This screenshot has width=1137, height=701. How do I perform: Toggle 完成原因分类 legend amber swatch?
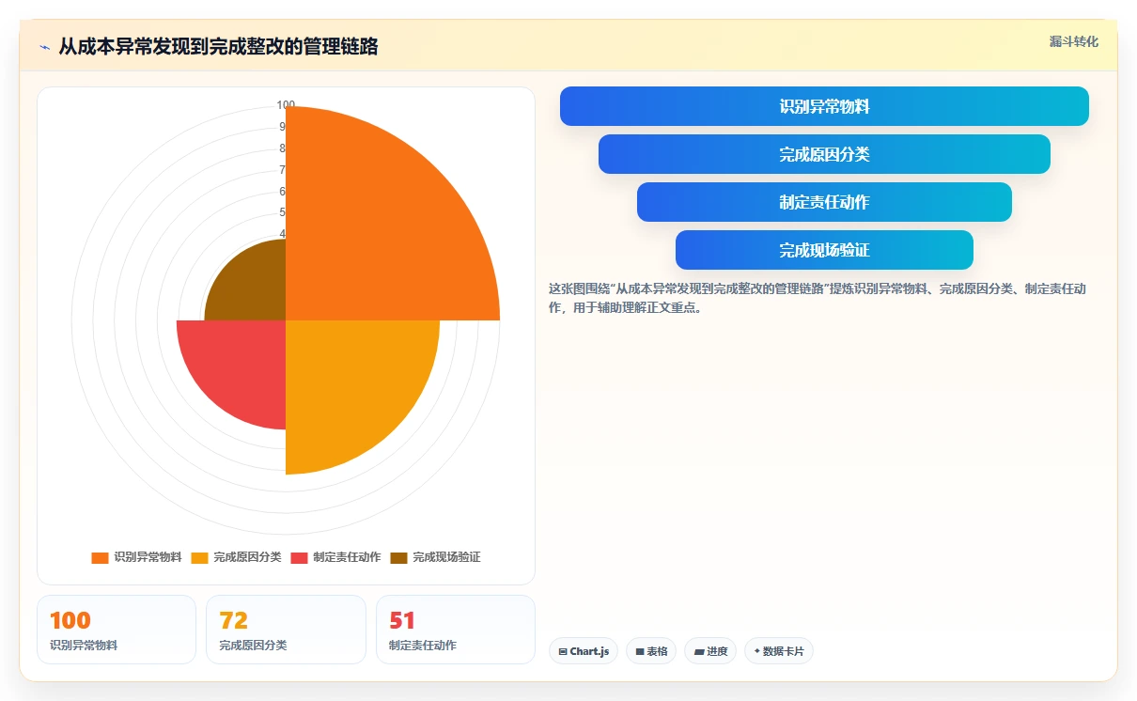click(199, 557)
